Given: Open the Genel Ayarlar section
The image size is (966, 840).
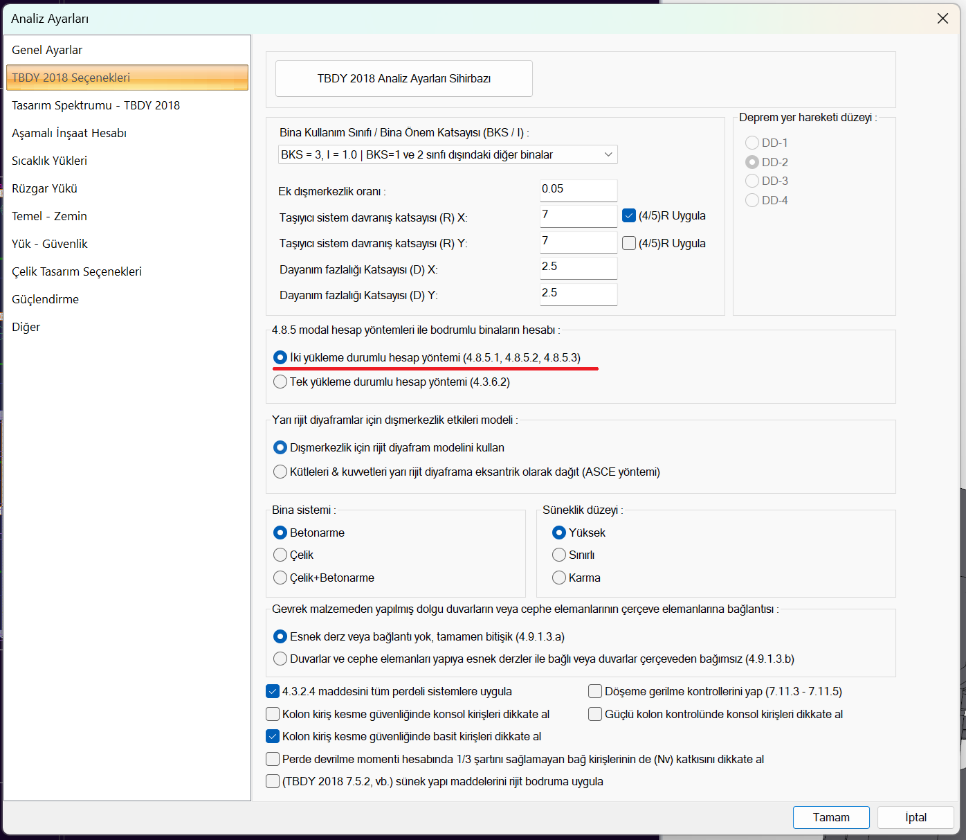Looking at the screenshot, I should [47, 50].
